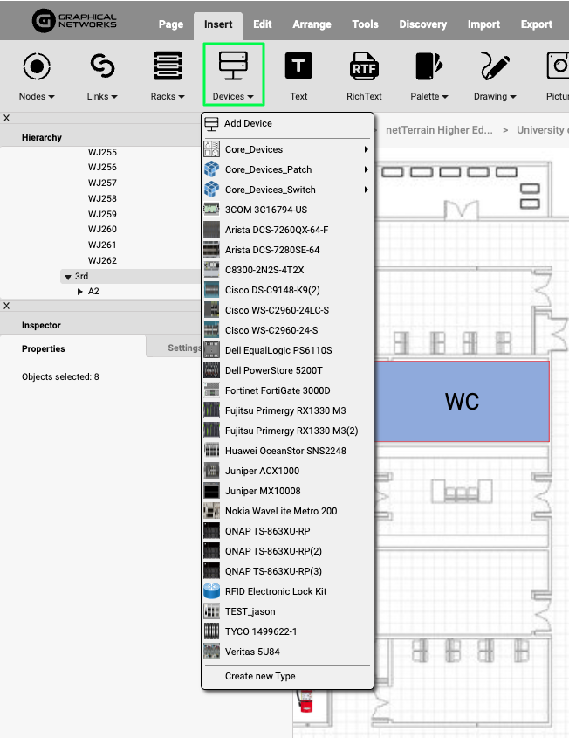Screen dimensions: 569x738
Task: Collapse the 3rd tree node
Action: tap(68, 276)
